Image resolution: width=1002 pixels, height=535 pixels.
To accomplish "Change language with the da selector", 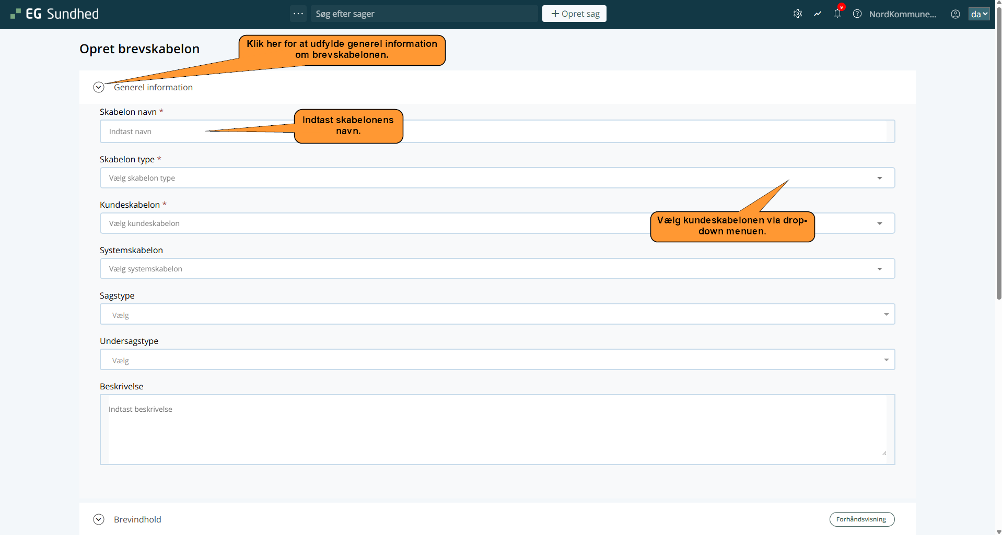I will pos(979,14).
